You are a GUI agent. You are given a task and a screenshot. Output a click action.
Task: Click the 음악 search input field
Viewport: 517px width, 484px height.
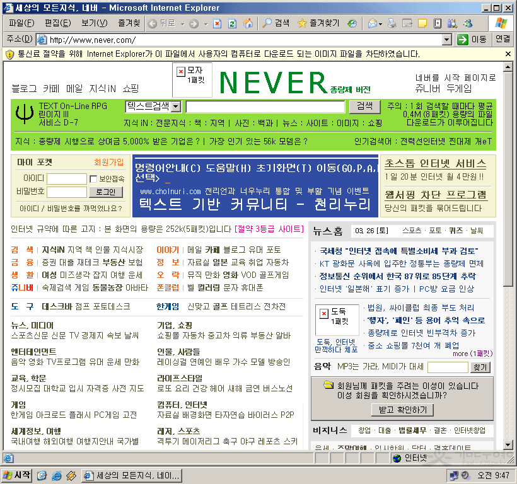[448, 367]
